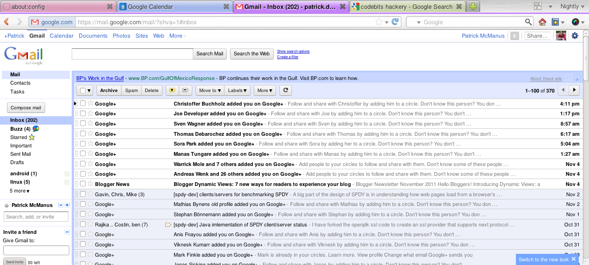
Task: Show older messages with right arrow
Action: coord(575,90)
